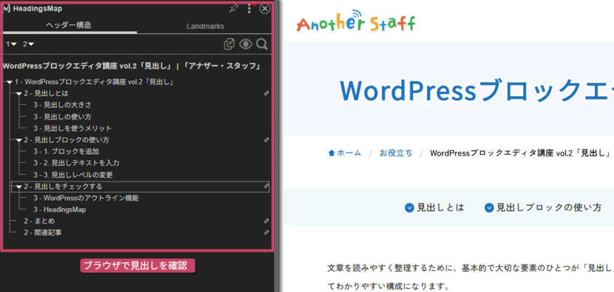This screenshot has height=292, width=614.
Task: Pin the HeadingsMap panel
Action: pos(234,8)
